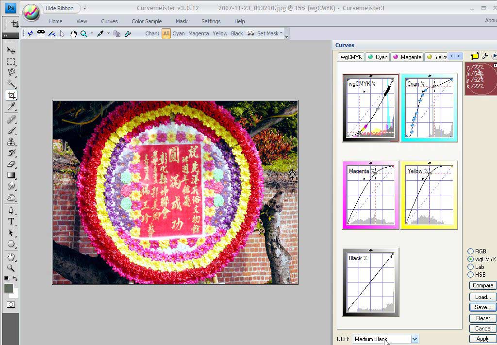Activate the Hand tool in ribbon toolbar
This screenshot has height=345, width=497.
coord(73,33)
